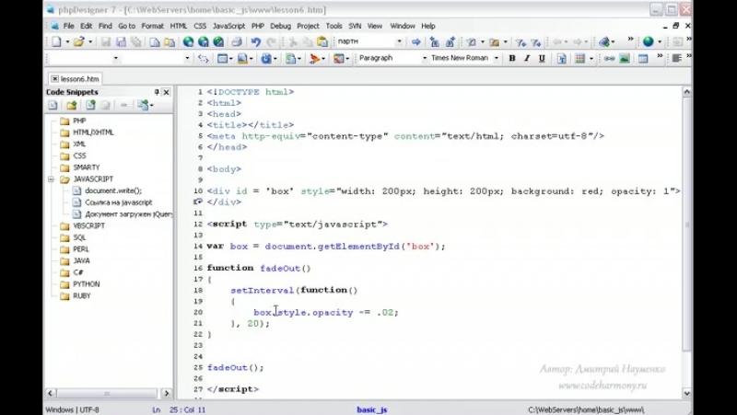This screenshot has width=737, height=415.
Task: Open the dropdown arrow next to Open folder
Action: pos(90,41)
